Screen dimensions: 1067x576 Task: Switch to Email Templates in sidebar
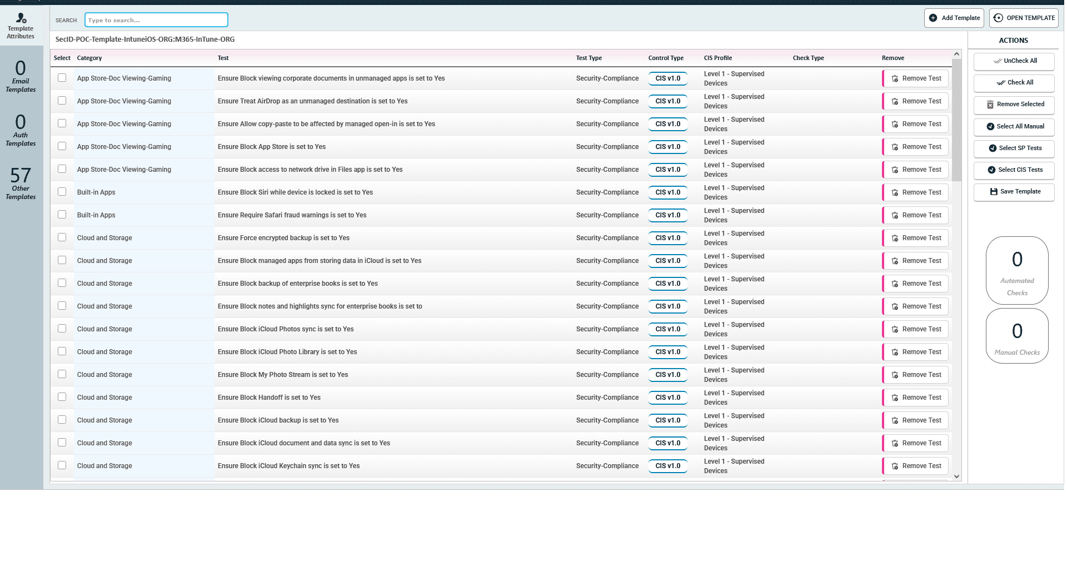pos(21,76)
